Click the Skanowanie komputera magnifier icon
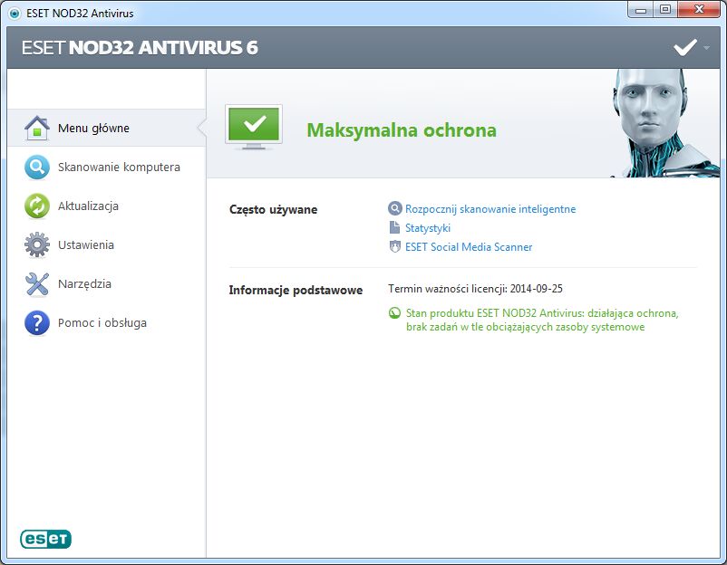The image size is (727, 565). click(x=36, y=167)
